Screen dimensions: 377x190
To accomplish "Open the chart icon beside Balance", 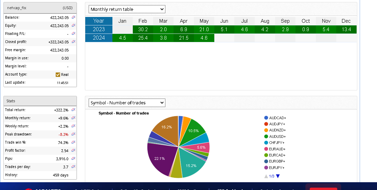I will click(74, 17).
